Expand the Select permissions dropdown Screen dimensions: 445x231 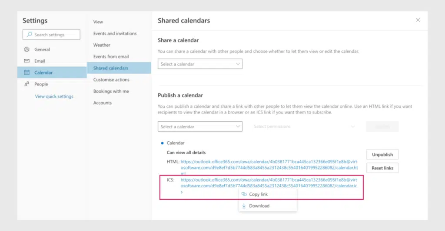tap(304, 127)
